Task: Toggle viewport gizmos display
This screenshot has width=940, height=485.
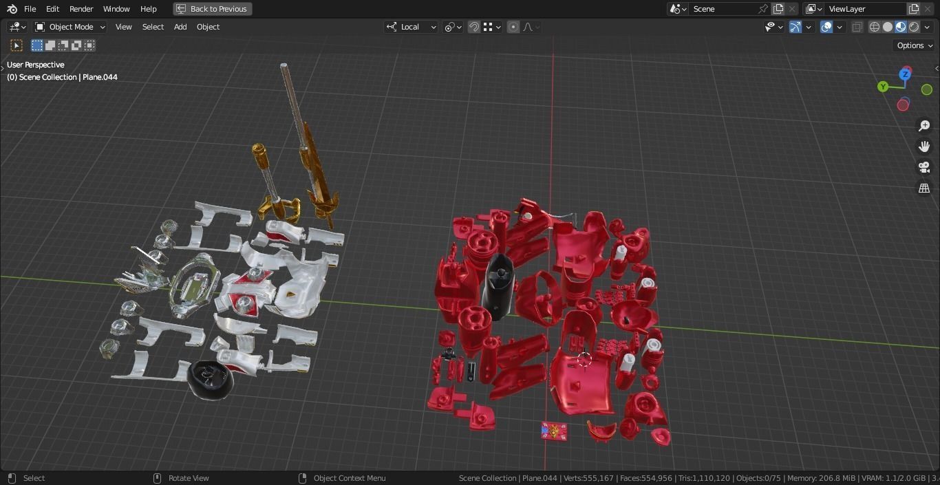Action: [795, 27]
